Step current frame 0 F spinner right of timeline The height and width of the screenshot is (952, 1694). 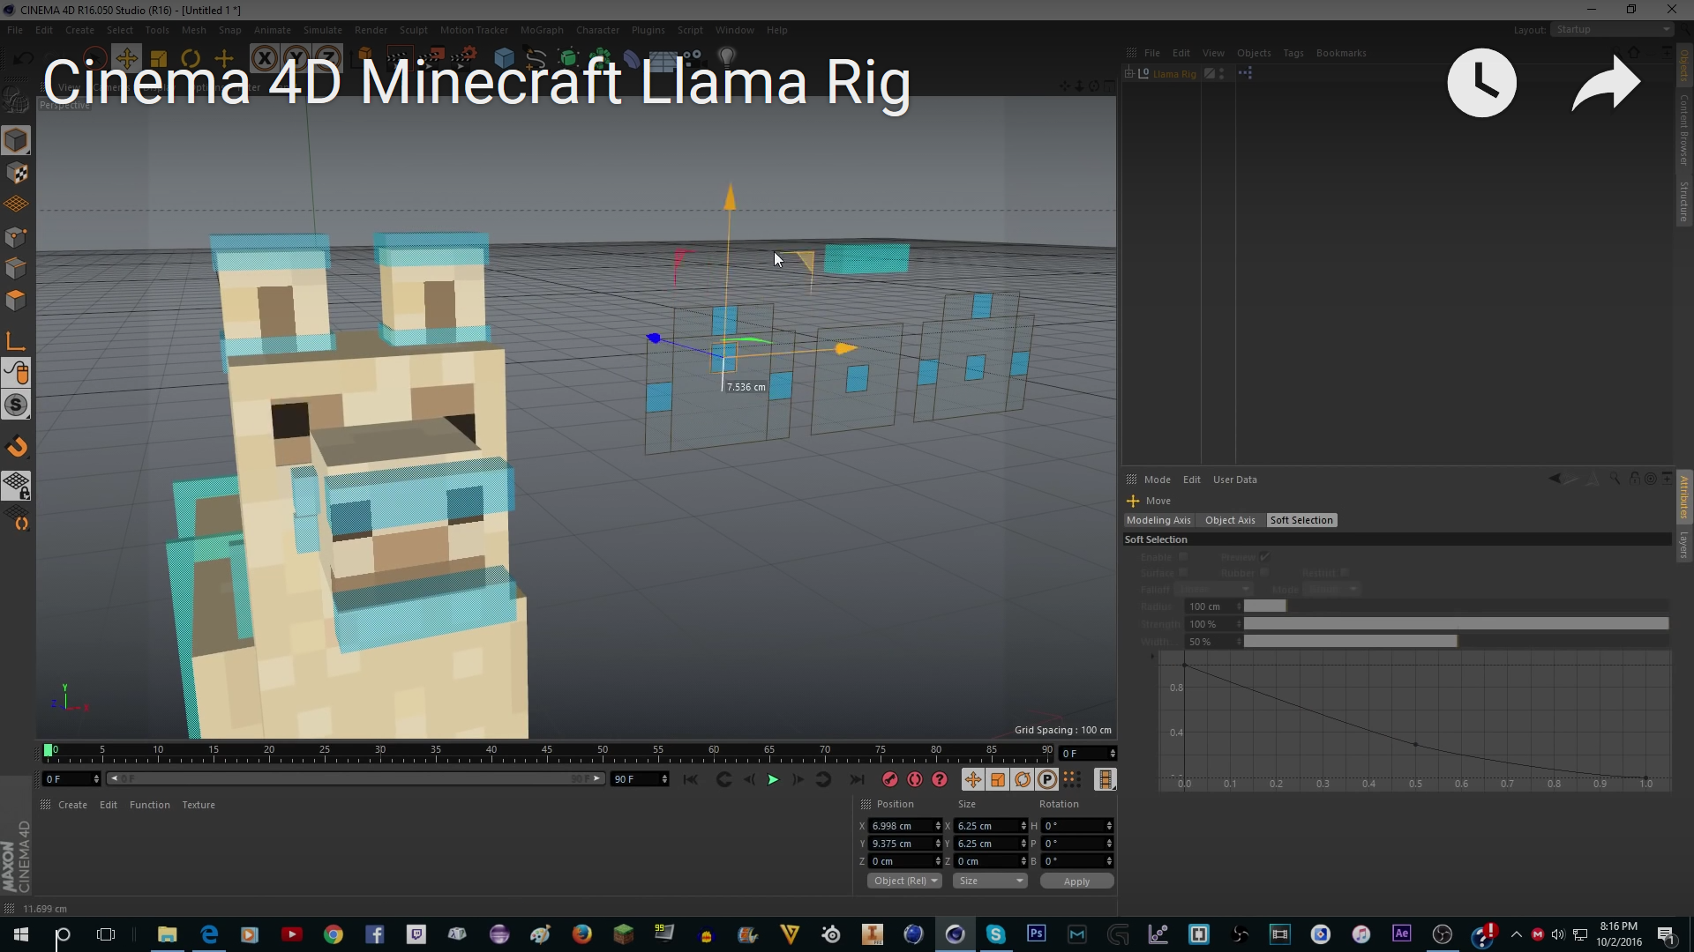(x=1113, y=754)
